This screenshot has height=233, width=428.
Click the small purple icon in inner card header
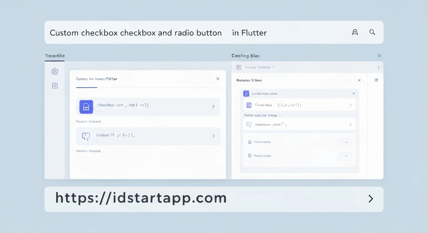click(x=246, y=94)
